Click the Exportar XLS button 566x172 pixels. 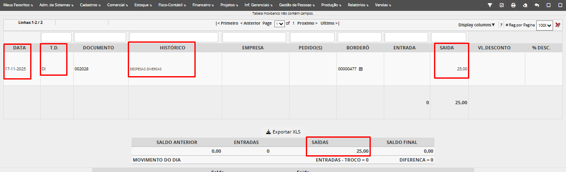point(283,132)
